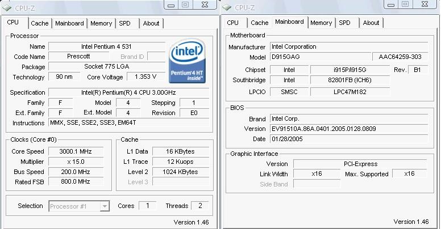Click the Instructions field 'MMX, SSE, SSE2, SSE3, EM64T'
This screenshot has width=441, height=229.
pyautogui.click(x=128, y=122)
